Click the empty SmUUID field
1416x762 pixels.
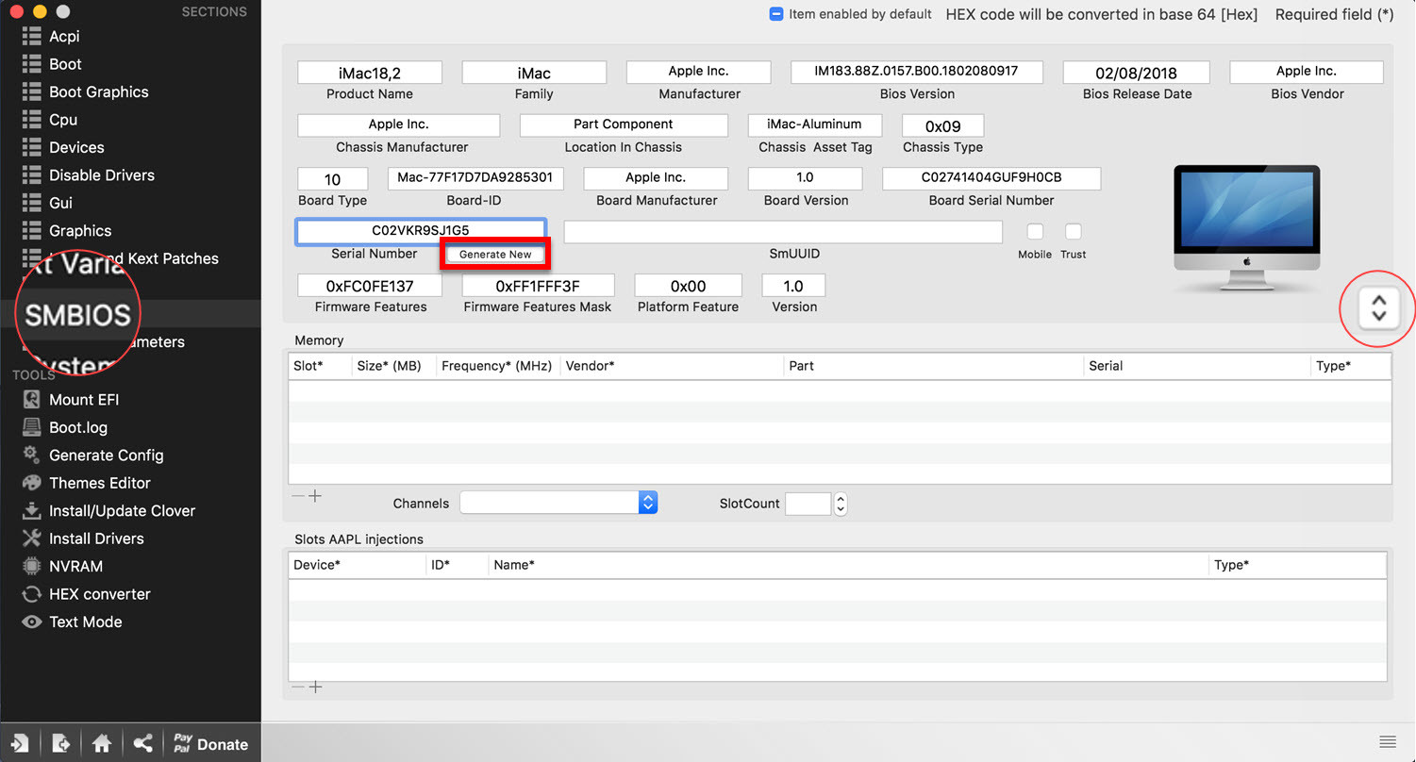[x=783, y=232]
